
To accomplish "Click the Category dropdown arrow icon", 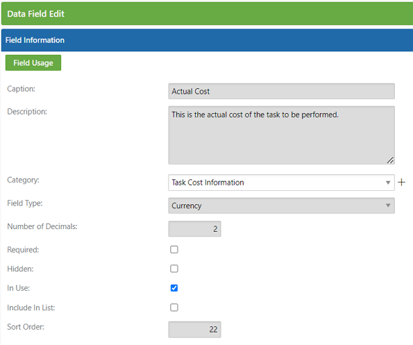I will coord(388,183).
